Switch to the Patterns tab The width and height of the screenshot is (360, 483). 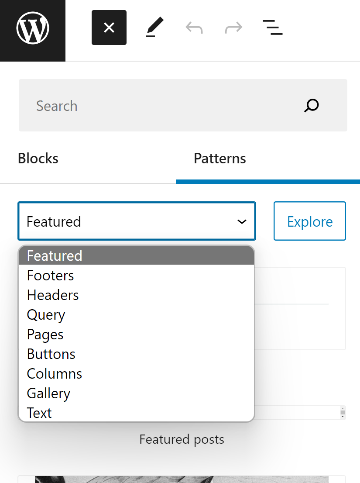219,158
